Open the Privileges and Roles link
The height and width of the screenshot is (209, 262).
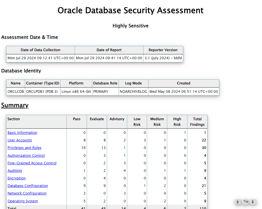(24, 148)
